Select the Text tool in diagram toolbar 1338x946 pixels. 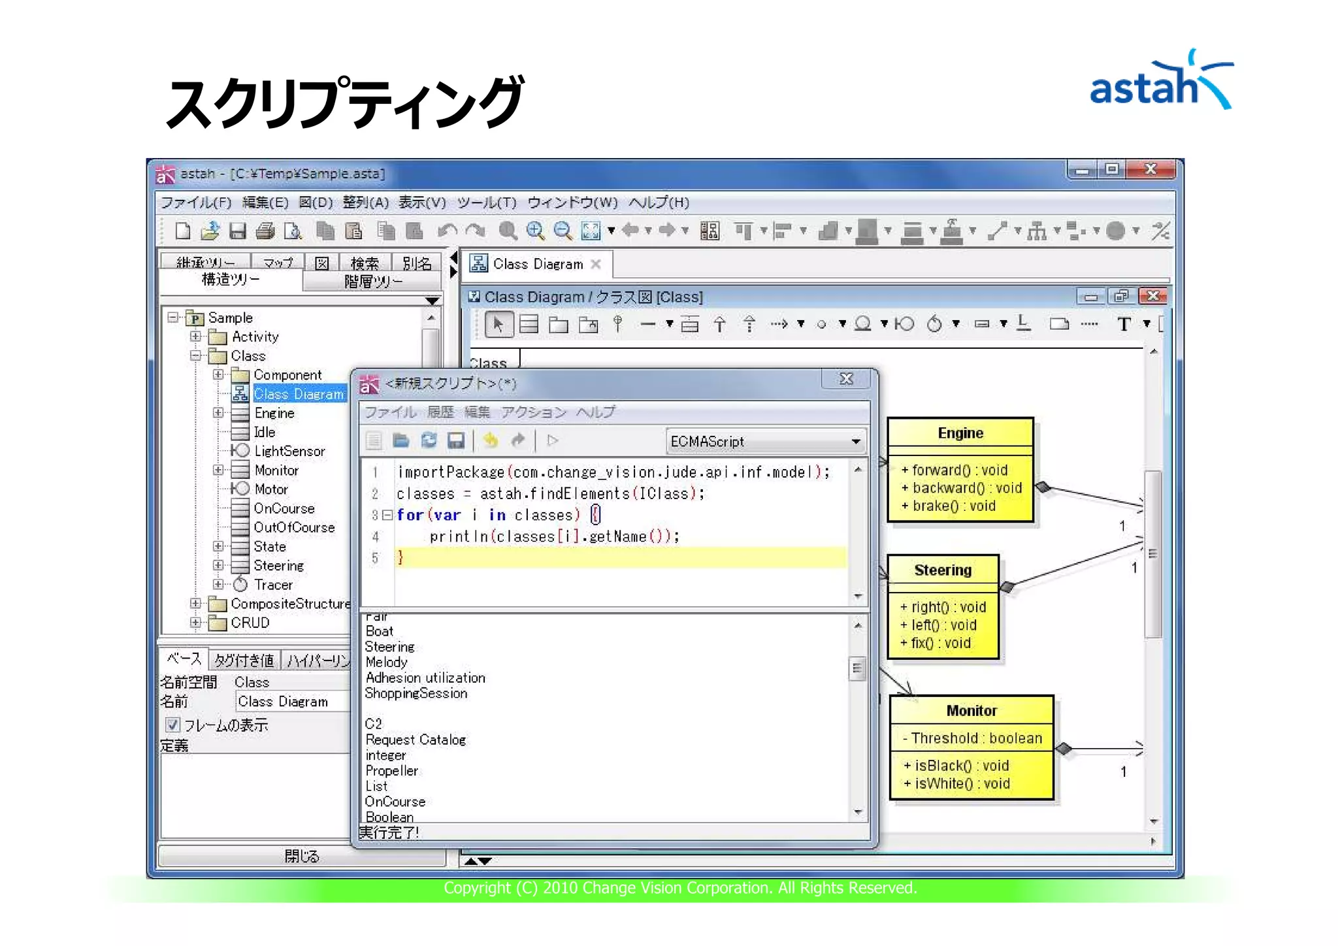1124,324
